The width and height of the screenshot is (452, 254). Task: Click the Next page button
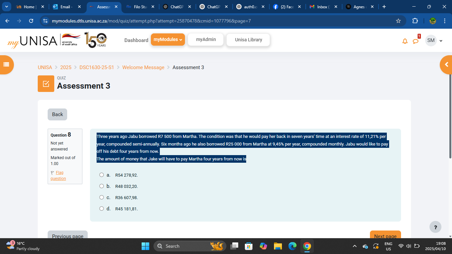click(x=385, y=235)
